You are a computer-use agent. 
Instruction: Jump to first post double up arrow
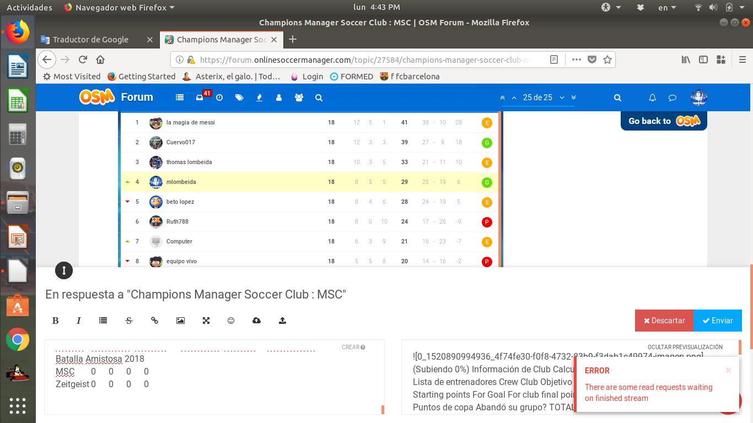coord(502,97)
